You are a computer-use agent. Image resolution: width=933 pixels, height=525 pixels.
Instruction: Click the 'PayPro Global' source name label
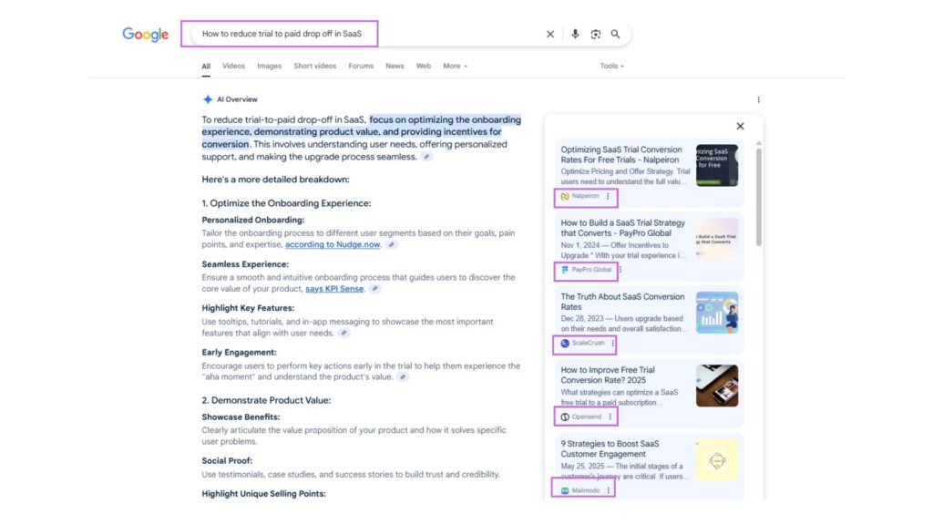coord(591,270)
